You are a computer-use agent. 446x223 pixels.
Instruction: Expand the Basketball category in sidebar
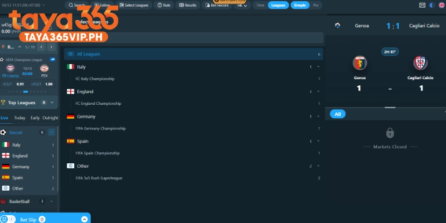[x=51, y=201]
